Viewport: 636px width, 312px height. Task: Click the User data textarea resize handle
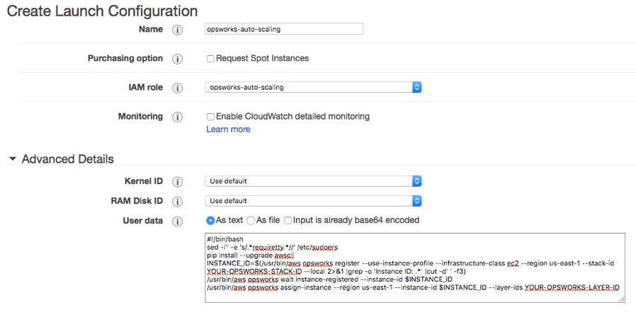pos(623,299)
